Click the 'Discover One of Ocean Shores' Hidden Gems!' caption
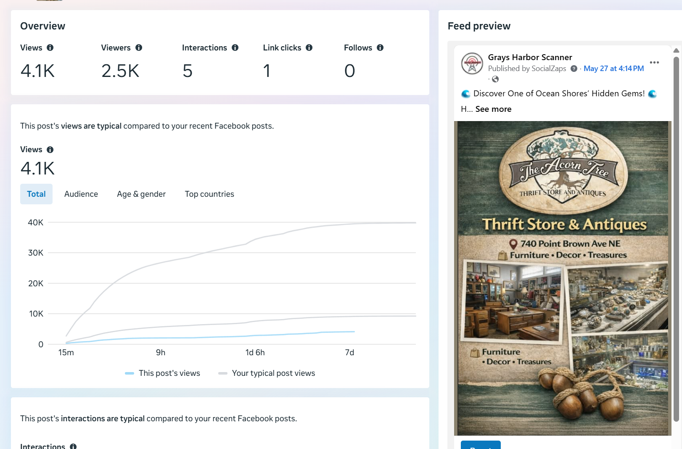The height and width of the screenshot is (449, 682). pos(559,93)
